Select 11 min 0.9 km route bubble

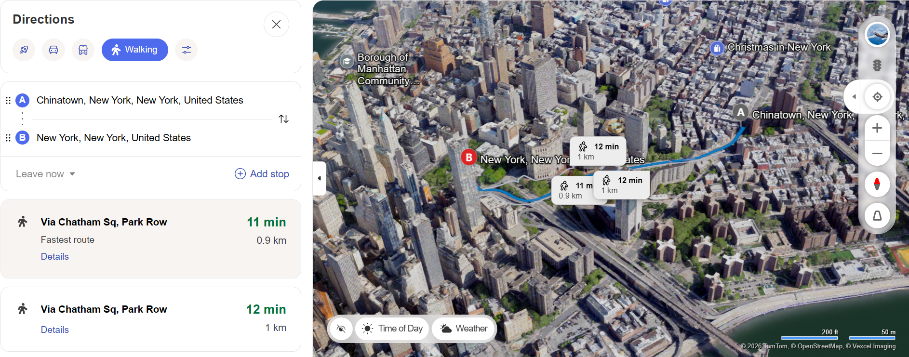(573, 191)
